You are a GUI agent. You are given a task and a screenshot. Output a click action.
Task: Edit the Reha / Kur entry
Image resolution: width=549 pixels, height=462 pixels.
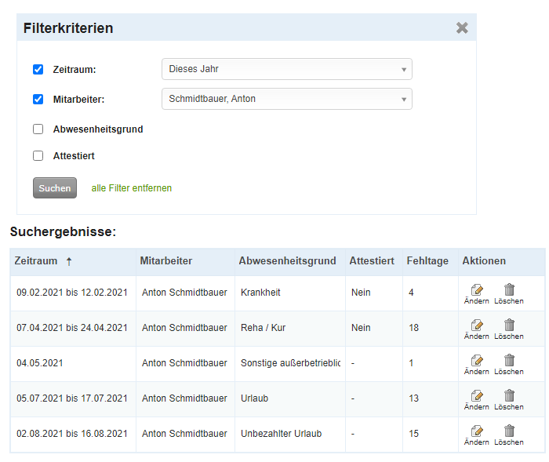click(x=477, y=329)
